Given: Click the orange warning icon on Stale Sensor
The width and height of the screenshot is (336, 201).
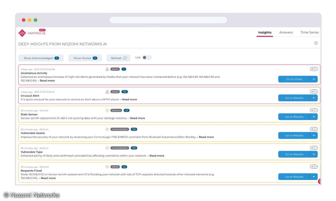Looking at the screenshot, I should pyautogui.click(x=107, y=110).
